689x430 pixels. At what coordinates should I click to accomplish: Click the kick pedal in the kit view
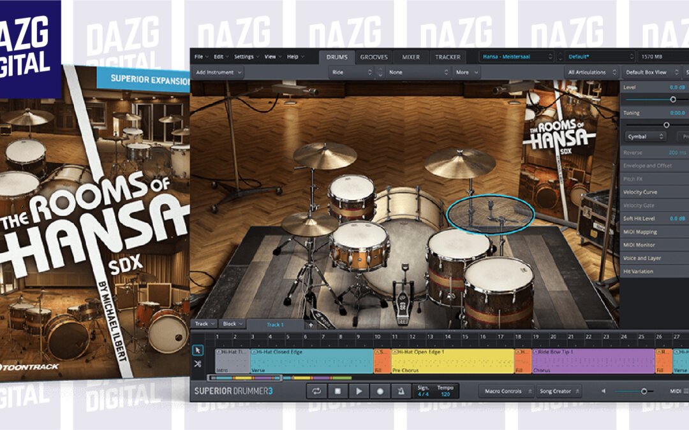click(403, 296)
